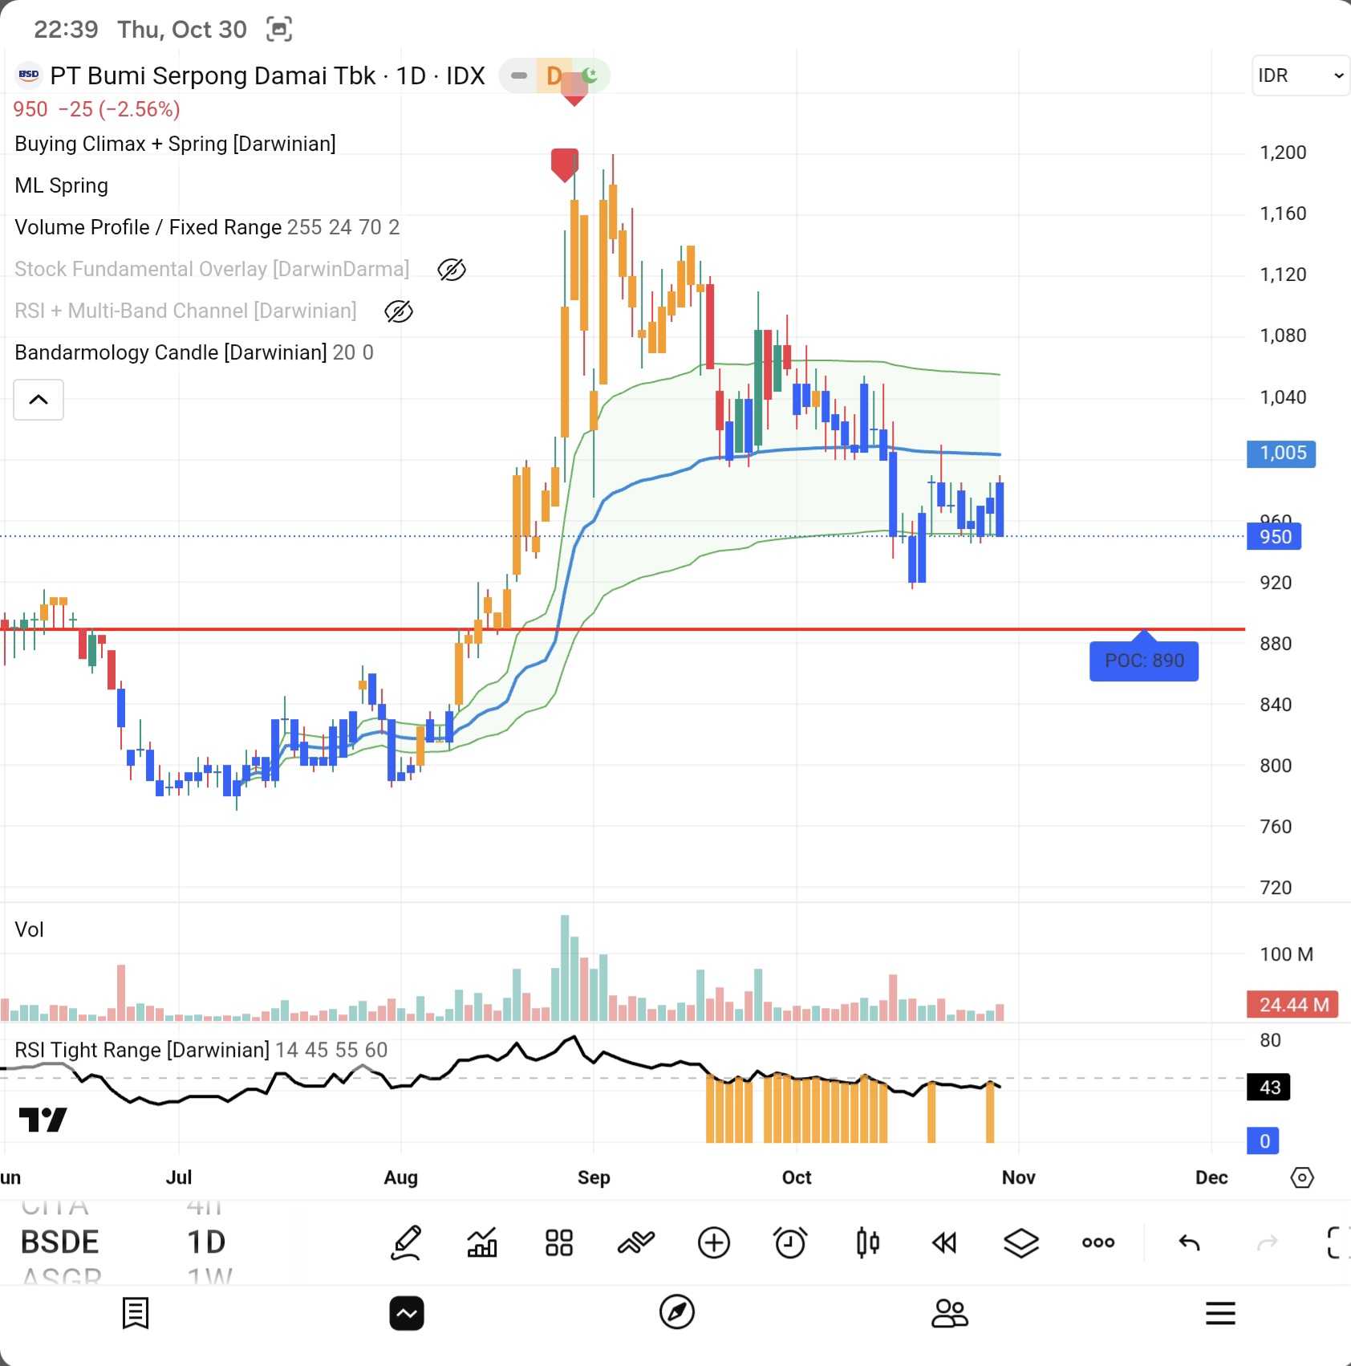Click the 1,200 price axis label
1351x1366 pixels.
1283,152
